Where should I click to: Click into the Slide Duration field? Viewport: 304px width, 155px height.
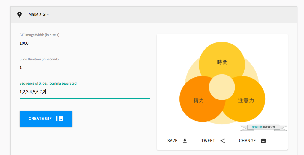[85, 68]
